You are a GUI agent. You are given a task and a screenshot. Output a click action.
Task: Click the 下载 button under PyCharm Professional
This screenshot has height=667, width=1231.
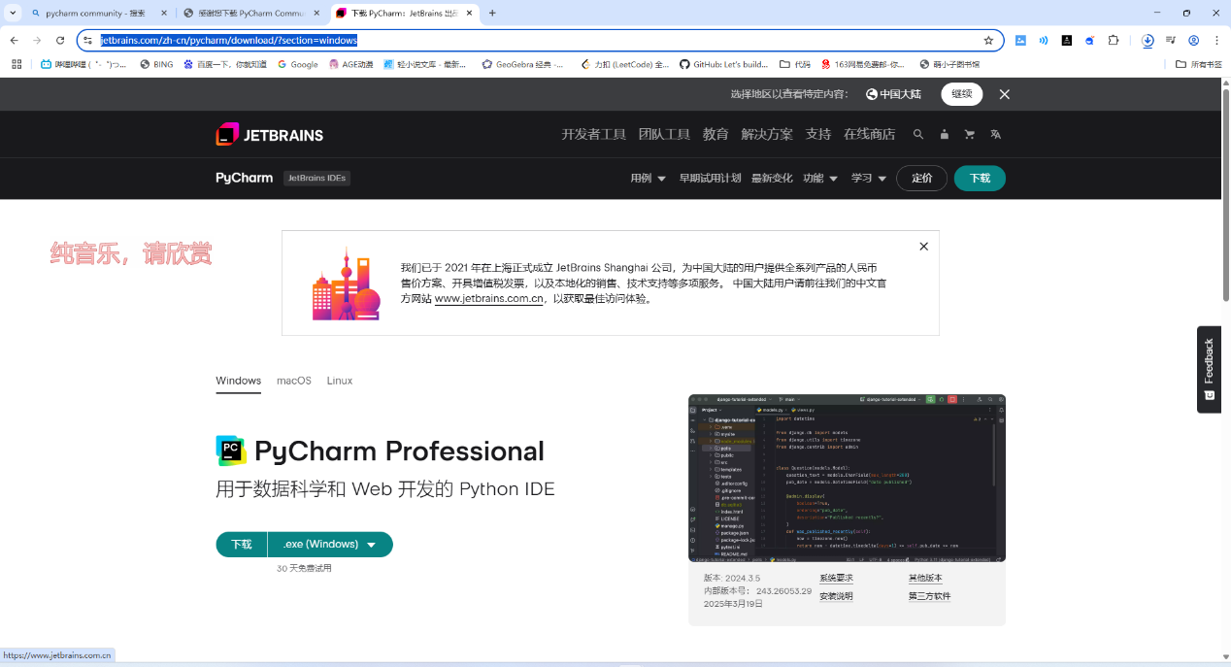pos(242,545)
